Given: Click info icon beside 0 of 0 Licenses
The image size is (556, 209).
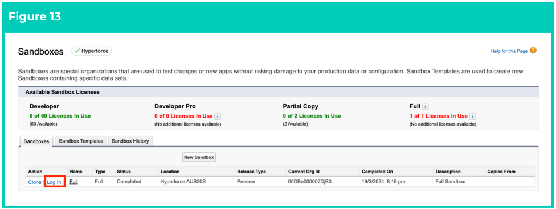Looking at the screenshot, I should 218,116.
